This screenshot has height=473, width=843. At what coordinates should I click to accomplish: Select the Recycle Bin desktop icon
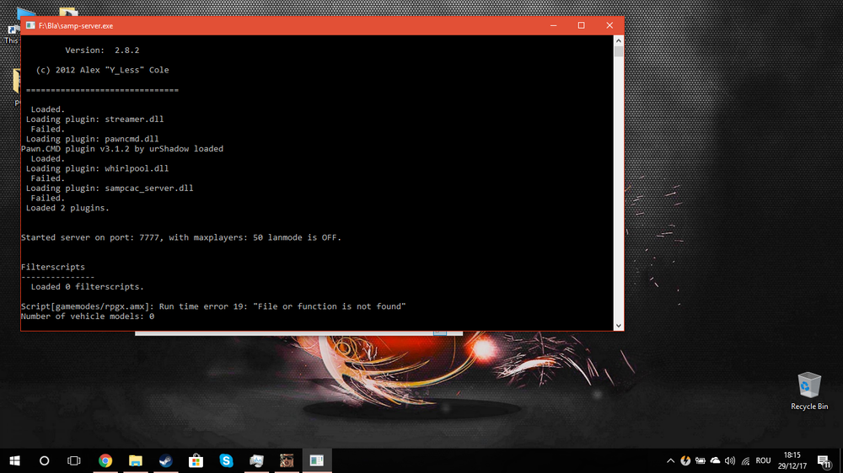click(x=809, y=391)
